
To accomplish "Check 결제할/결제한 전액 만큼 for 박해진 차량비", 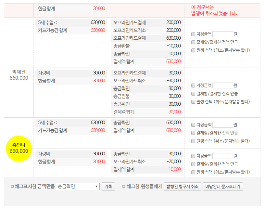I will 193,94.
